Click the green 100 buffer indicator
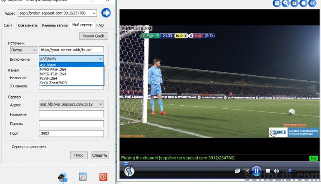Image resolution: width=321 pixels, height=184 pixels. (x=313, y=158)
